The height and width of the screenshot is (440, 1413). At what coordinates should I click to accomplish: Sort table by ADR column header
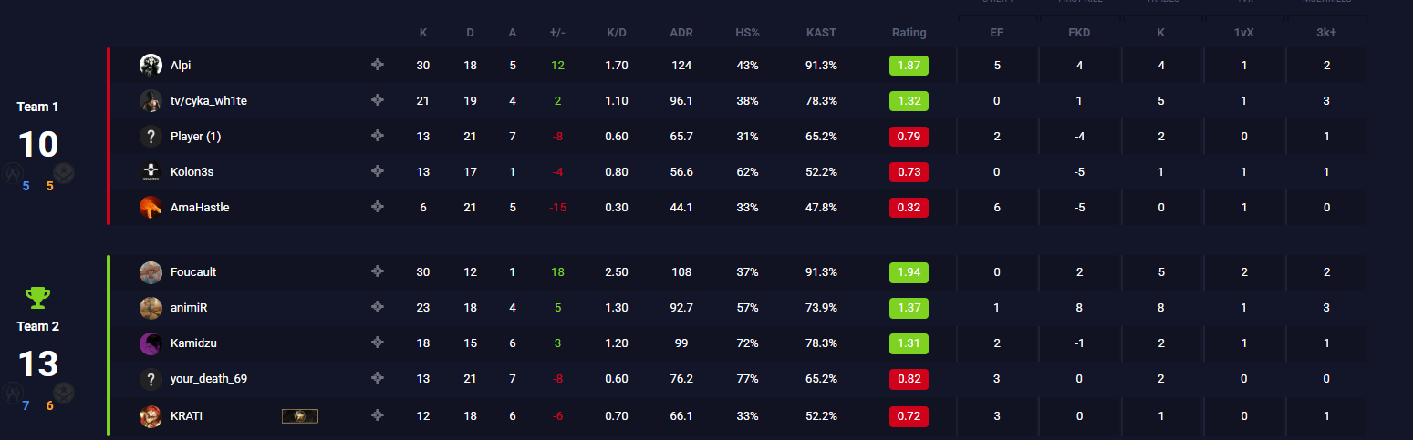(681, 33)
